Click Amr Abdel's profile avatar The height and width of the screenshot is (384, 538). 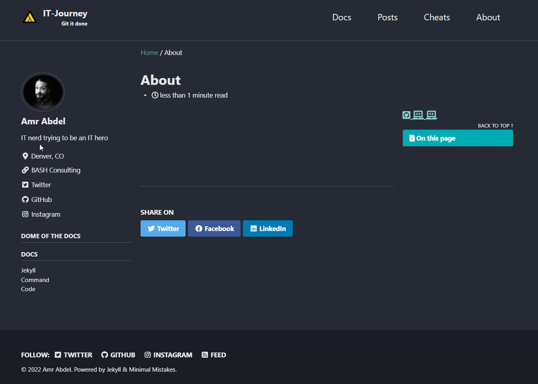point(43,92)
